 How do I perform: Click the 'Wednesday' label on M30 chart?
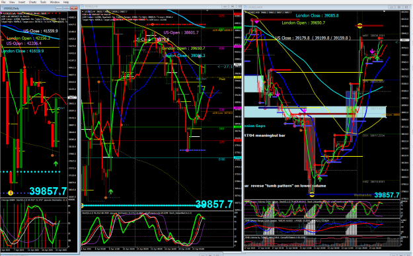[x=363, y=195]
